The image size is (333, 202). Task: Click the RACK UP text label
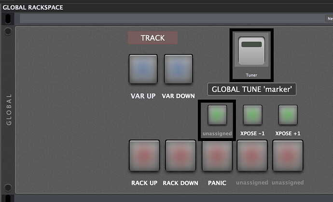144,183
